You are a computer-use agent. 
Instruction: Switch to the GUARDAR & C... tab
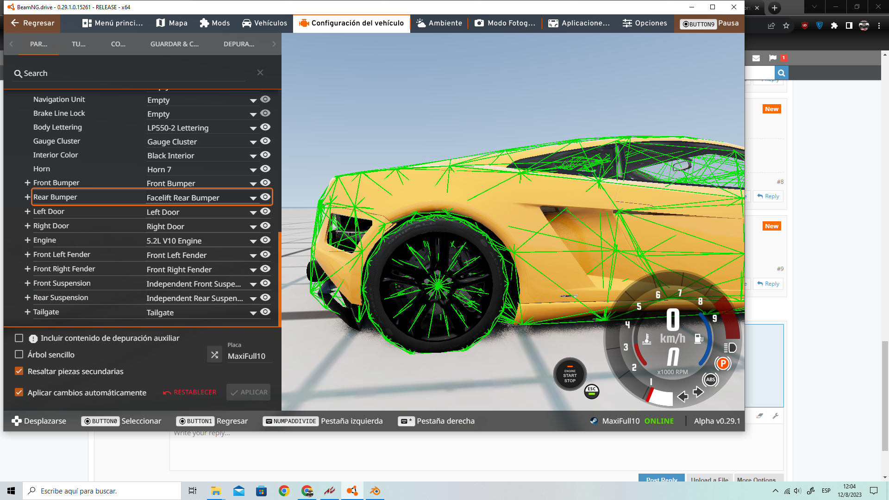pos(175,44)
